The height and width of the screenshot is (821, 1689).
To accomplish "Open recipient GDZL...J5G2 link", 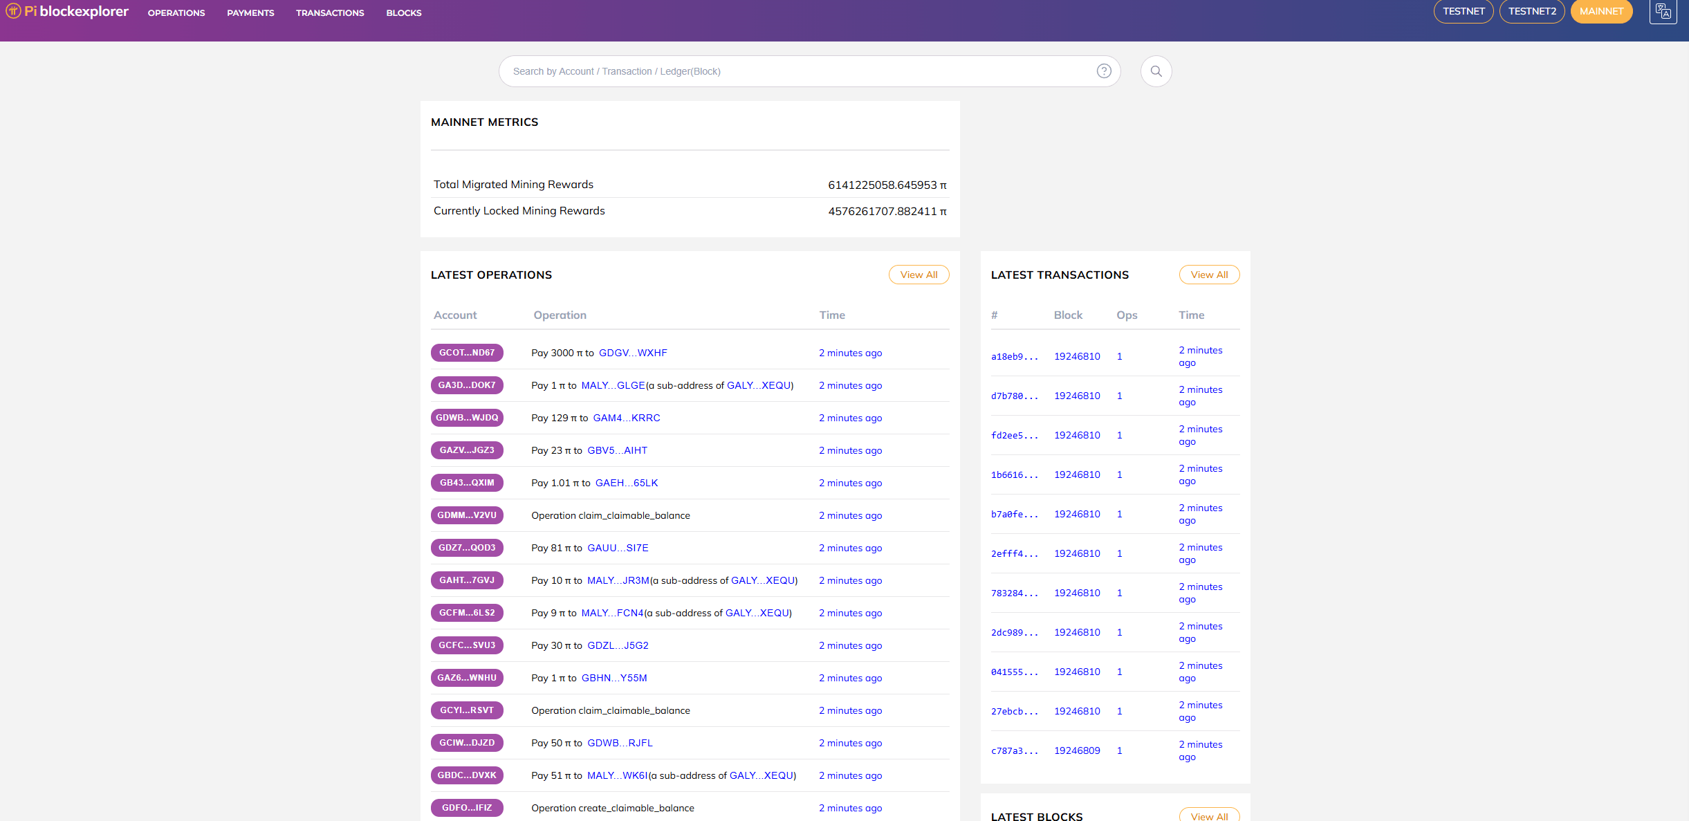I will click(x=618, y=645).
